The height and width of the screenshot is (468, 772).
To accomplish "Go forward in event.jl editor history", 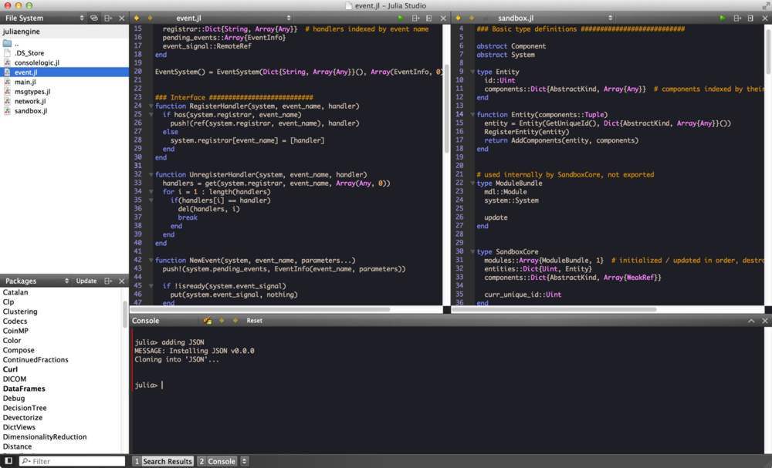I will (151, 19).
